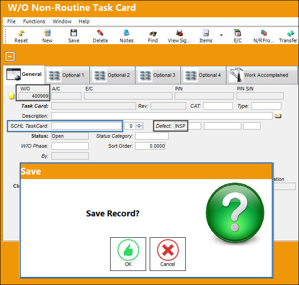Click the Reset toolbar icon

click(21, 33)
